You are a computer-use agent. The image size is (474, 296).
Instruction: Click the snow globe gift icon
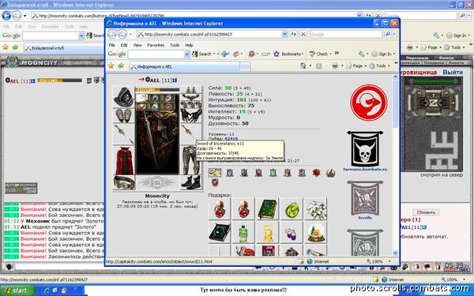315,232
